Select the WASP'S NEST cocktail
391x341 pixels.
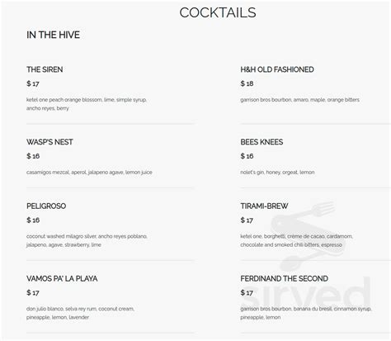pos(49,142)
